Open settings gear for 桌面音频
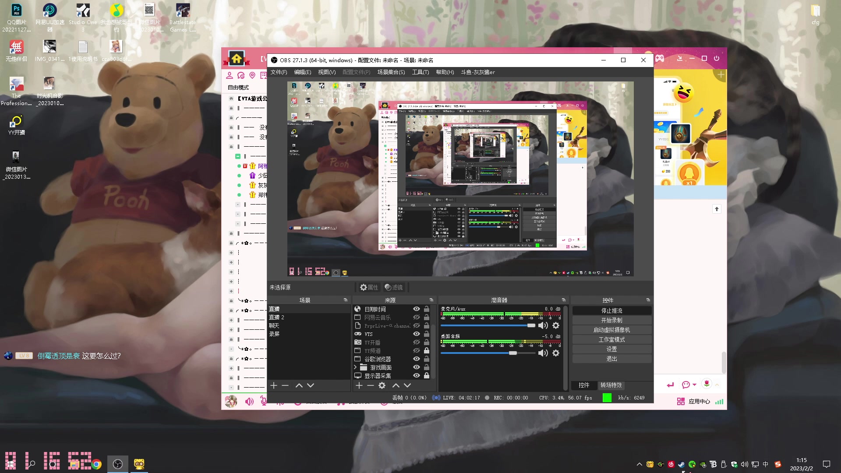The image size is (841, 473). pos(556,353)
